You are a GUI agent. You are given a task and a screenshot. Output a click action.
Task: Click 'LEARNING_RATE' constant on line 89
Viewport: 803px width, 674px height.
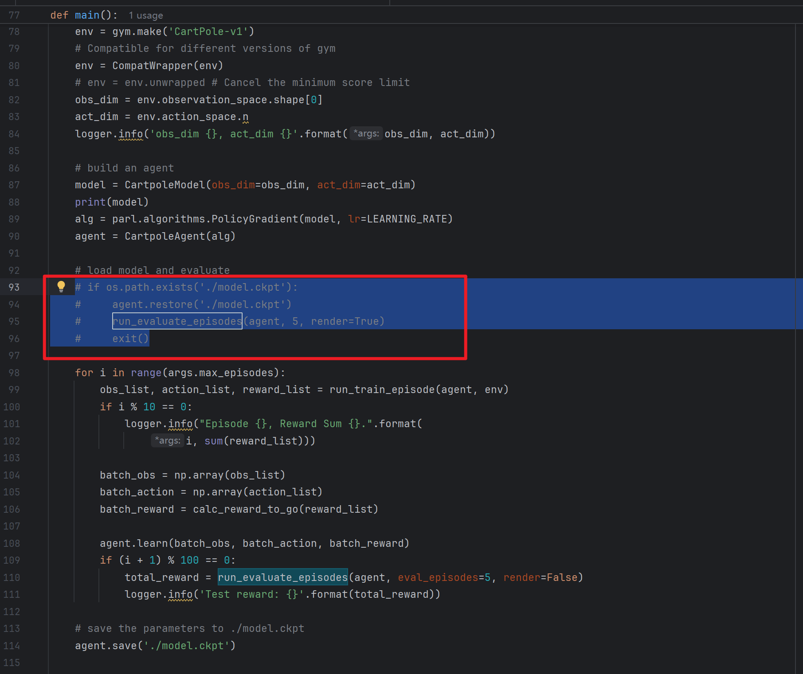pyautogui.click(x=407, y=219)
